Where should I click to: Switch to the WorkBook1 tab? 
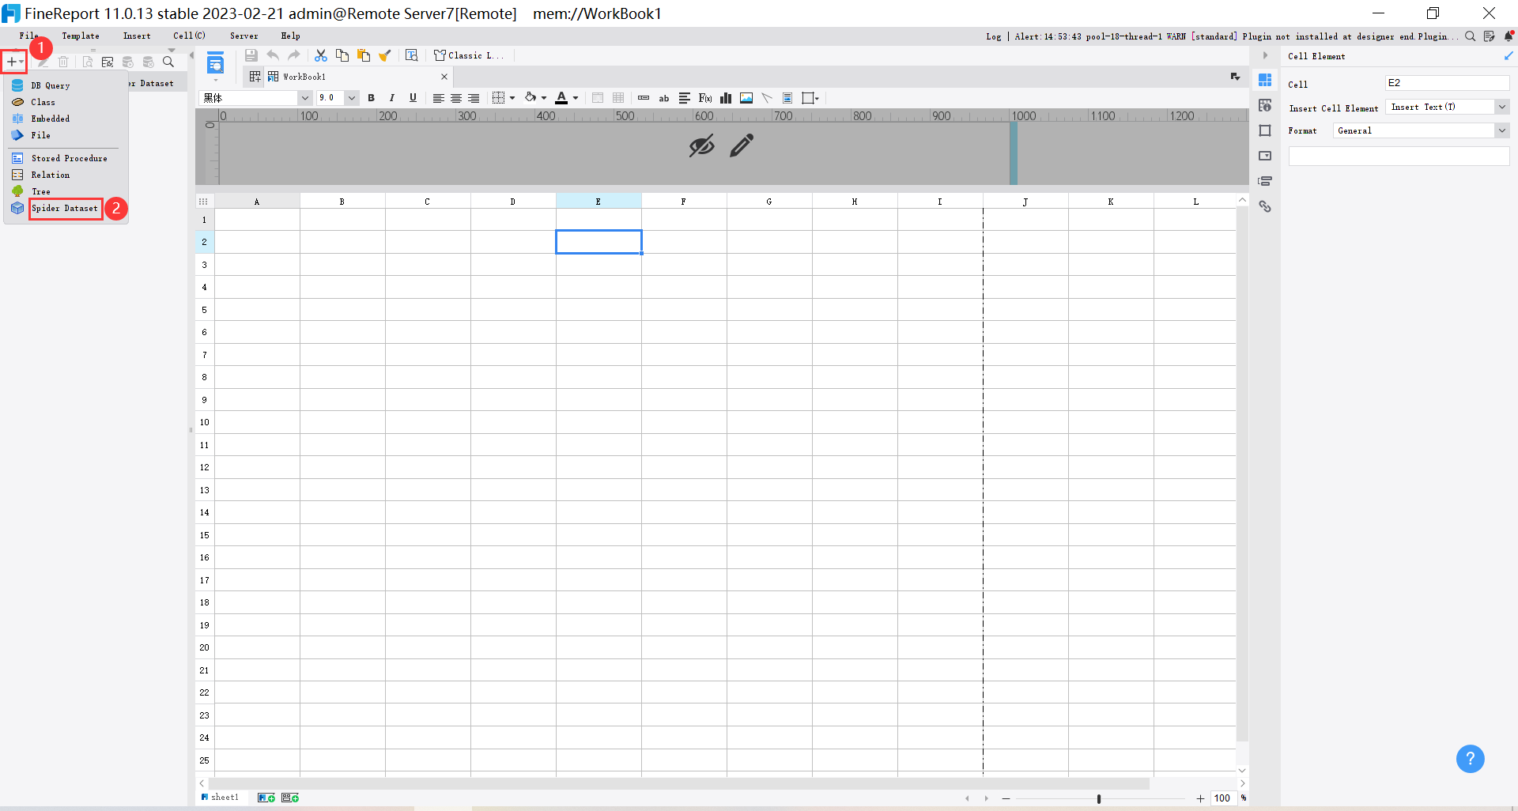click(304, 77)
